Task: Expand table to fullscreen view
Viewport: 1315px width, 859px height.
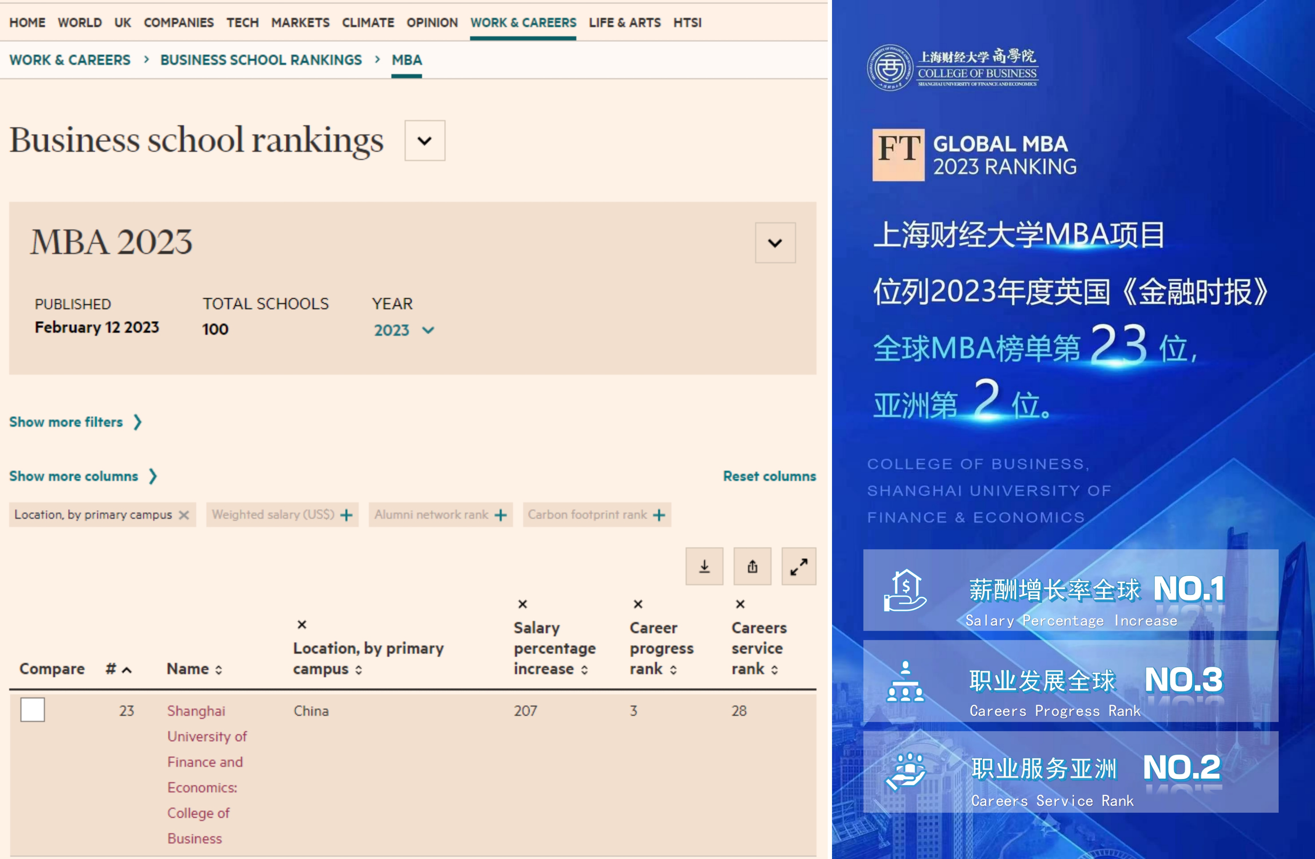Action: coord(799,566)
